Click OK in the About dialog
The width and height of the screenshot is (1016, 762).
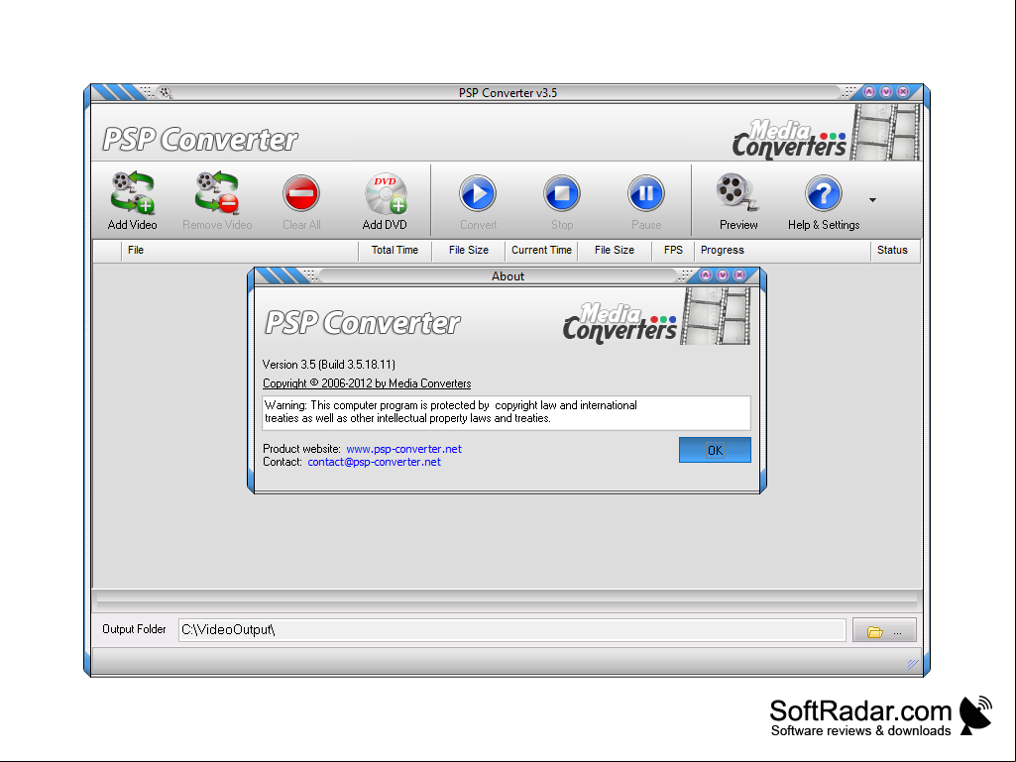pos(715,450)
